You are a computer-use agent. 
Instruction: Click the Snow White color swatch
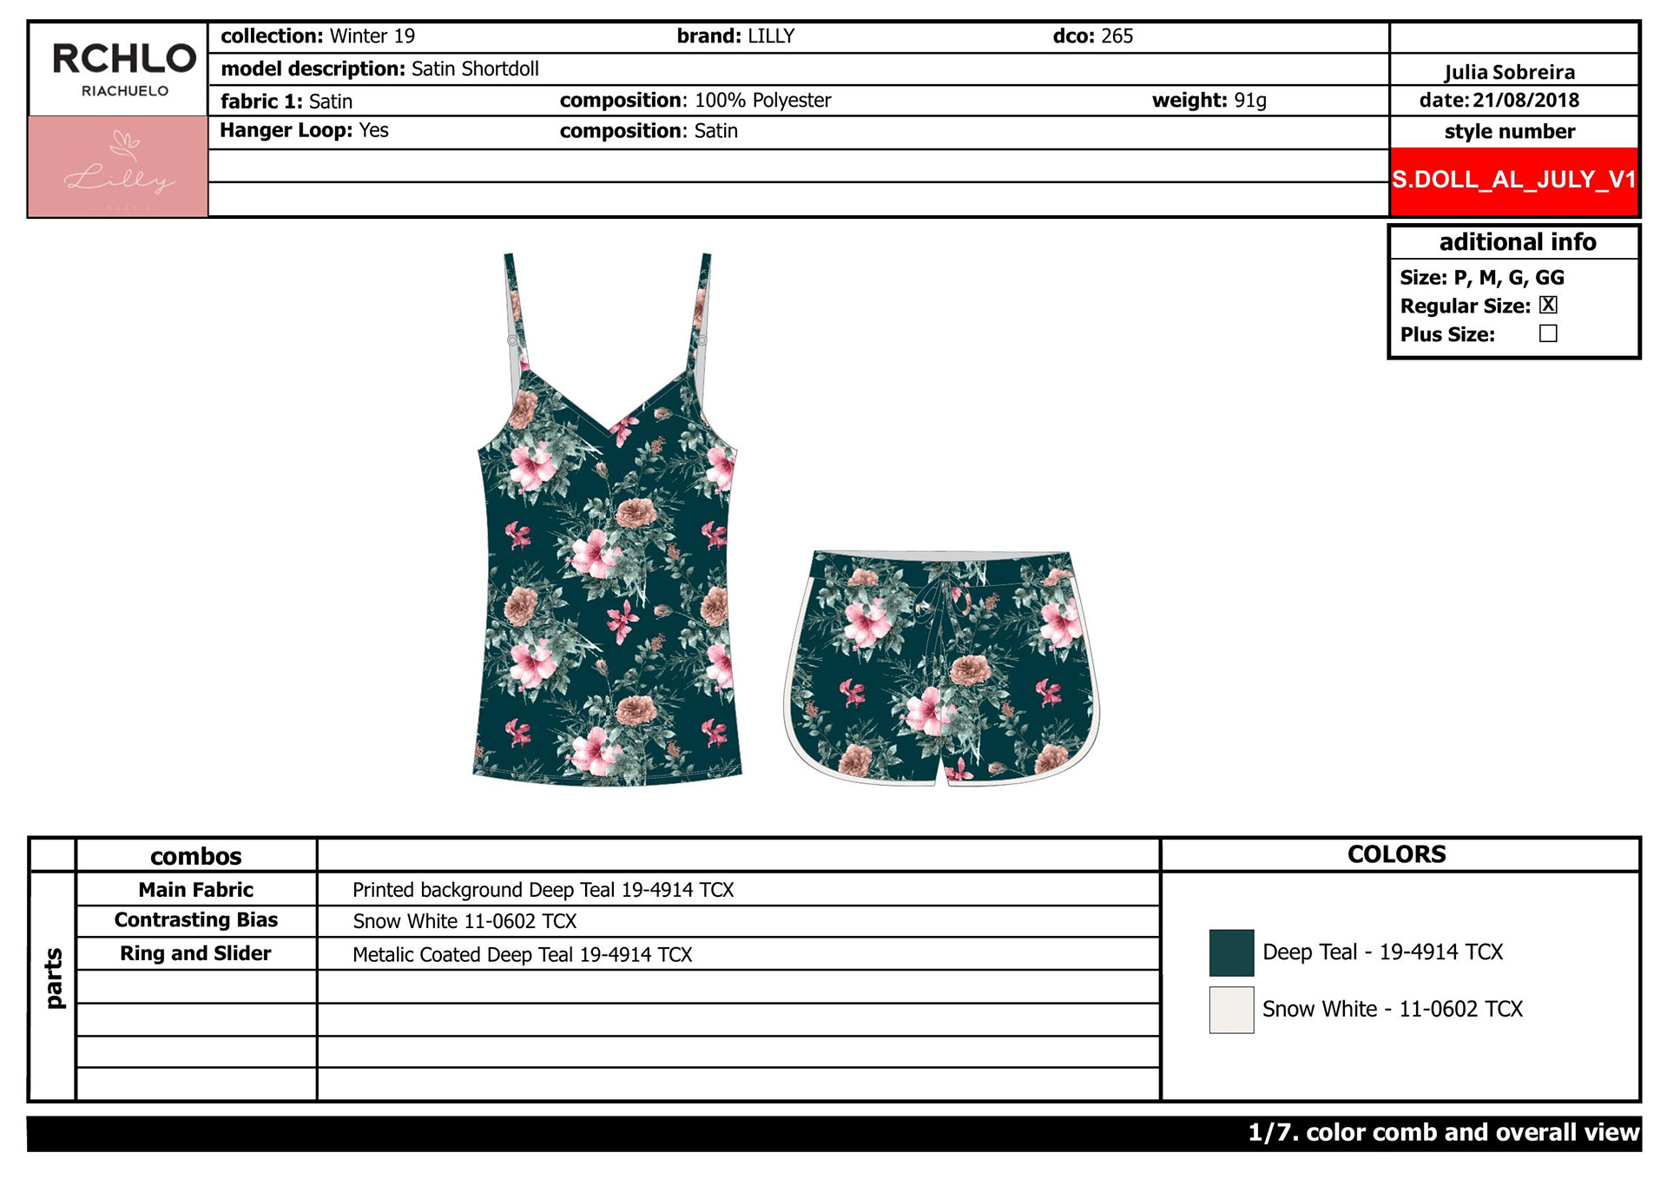pos(1230,1009)
